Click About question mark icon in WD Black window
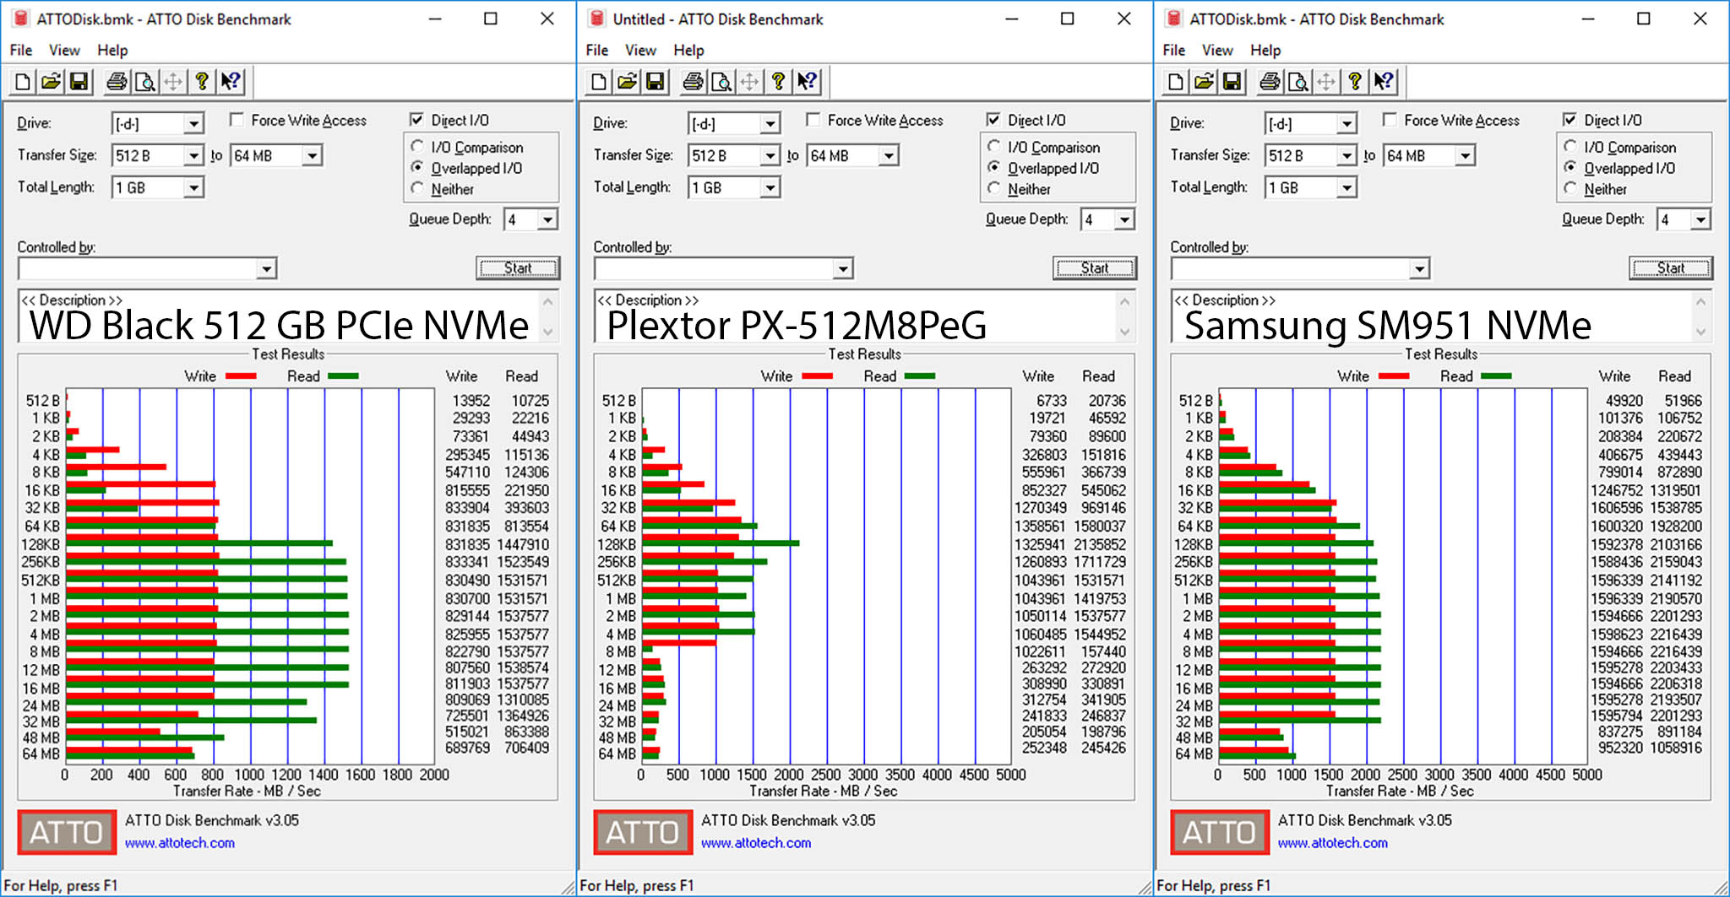The image size is (1730, 897). point(202,82)
